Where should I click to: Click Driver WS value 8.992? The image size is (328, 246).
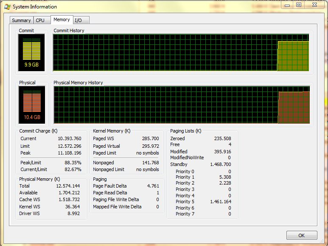(74, 213)
